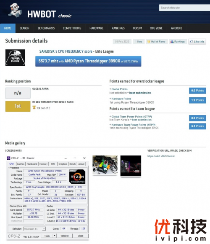
Task: Switch to the Bench tab in CPU-Z
Action: tap(72, 164)
